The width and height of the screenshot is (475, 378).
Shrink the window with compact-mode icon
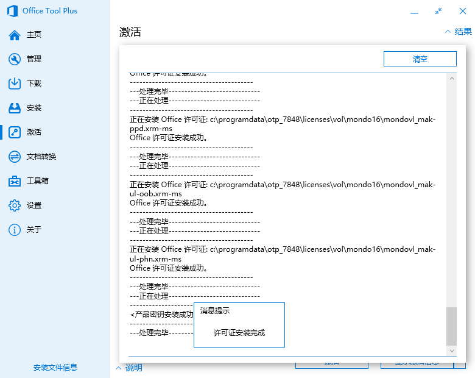pyautogui.click(x=438, y=11)
